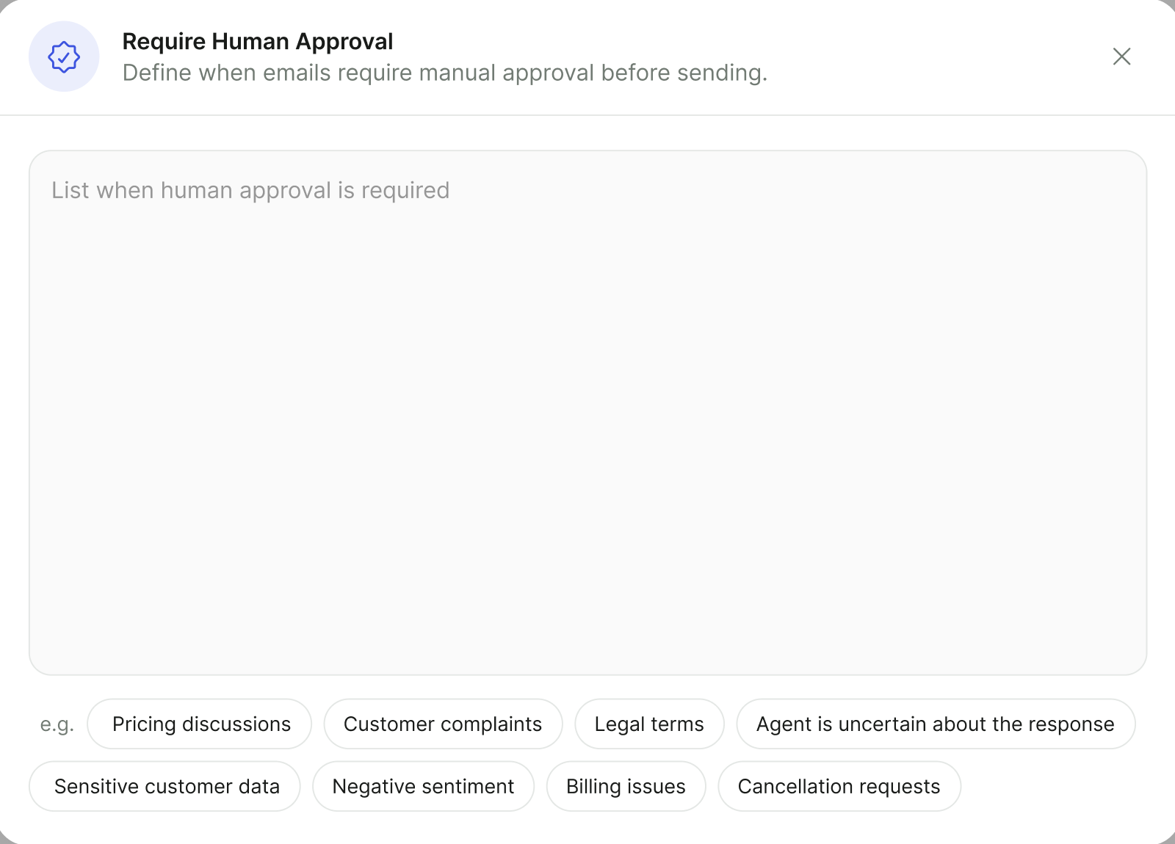Image resolution: width=1175 pixels, height=844 pixels.
Task: Choose Agent is uncertain about the response
Action: point(936,724)
